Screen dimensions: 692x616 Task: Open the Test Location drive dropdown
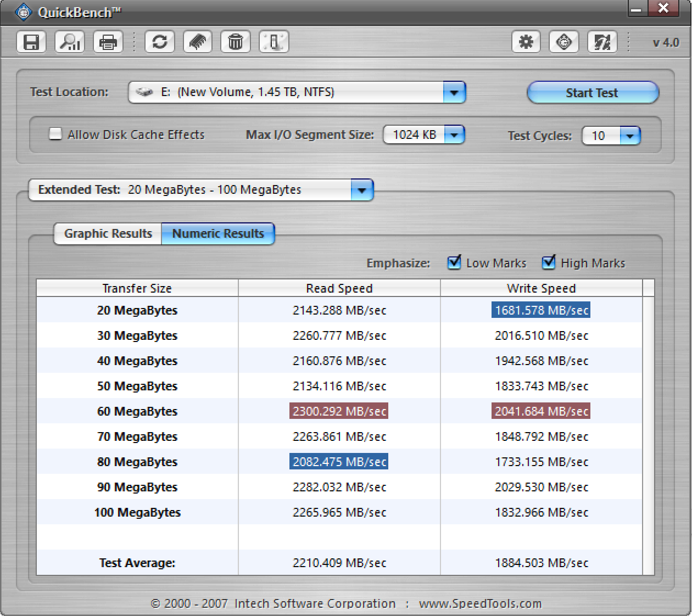point(454,92)
